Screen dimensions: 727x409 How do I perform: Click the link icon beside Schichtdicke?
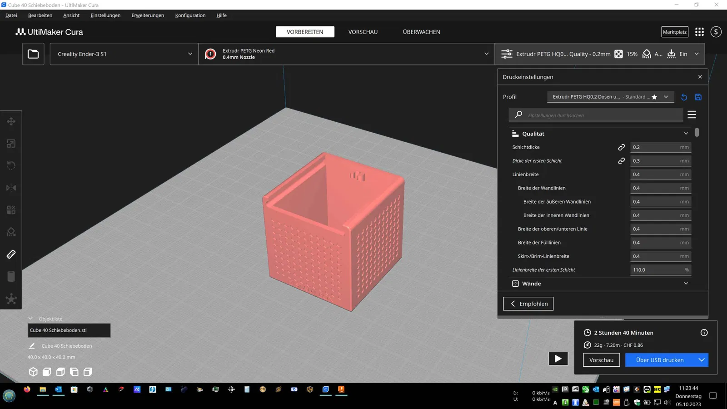coord(622,147)
